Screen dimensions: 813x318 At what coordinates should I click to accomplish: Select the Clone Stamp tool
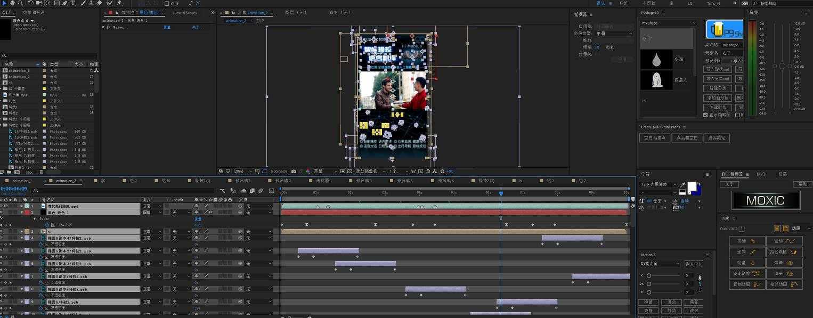click(x=91, y=3)
